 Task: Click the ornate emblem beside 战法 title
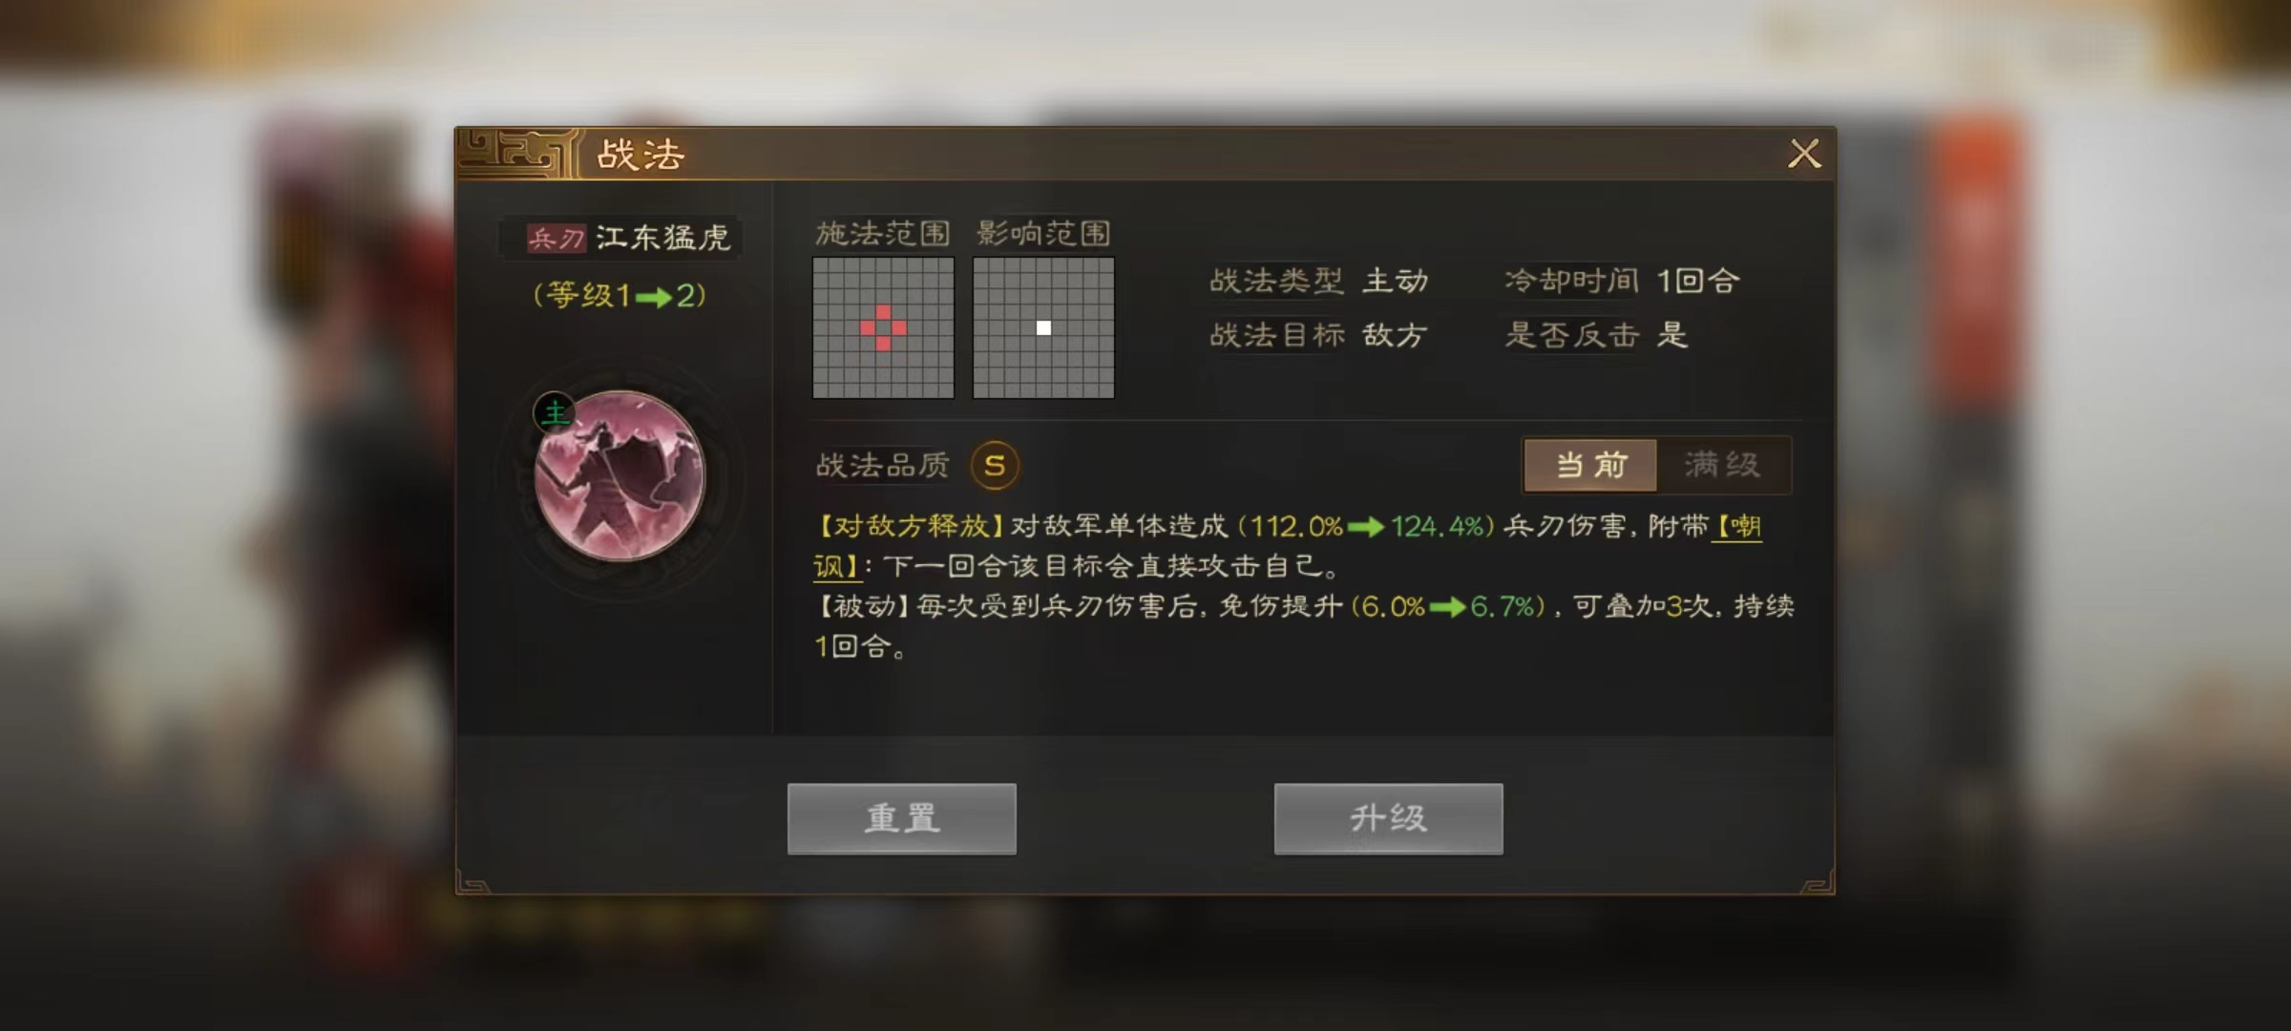coord(516,153)
